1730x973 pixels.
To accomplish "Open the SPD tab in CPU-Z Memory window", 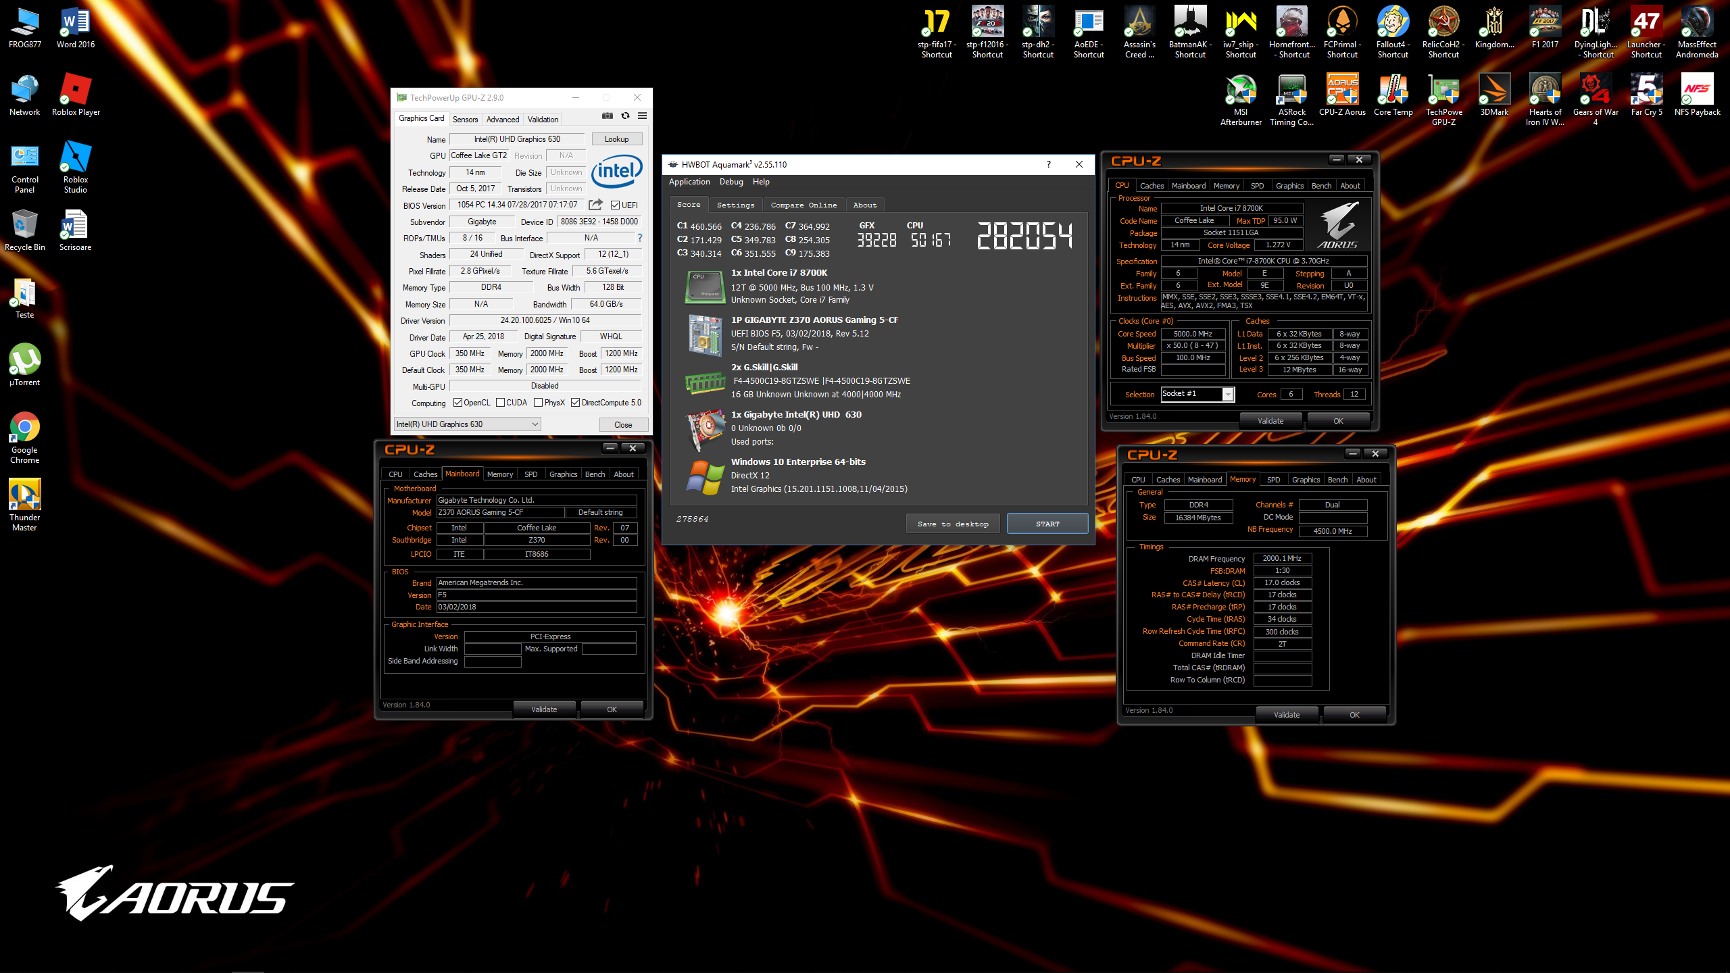I will (x=1273, y=480).
